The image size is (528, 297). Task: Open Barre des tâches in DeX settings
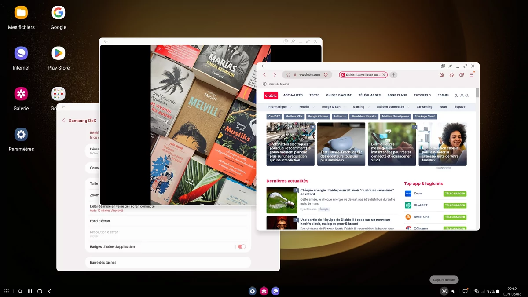click(168, 263)
